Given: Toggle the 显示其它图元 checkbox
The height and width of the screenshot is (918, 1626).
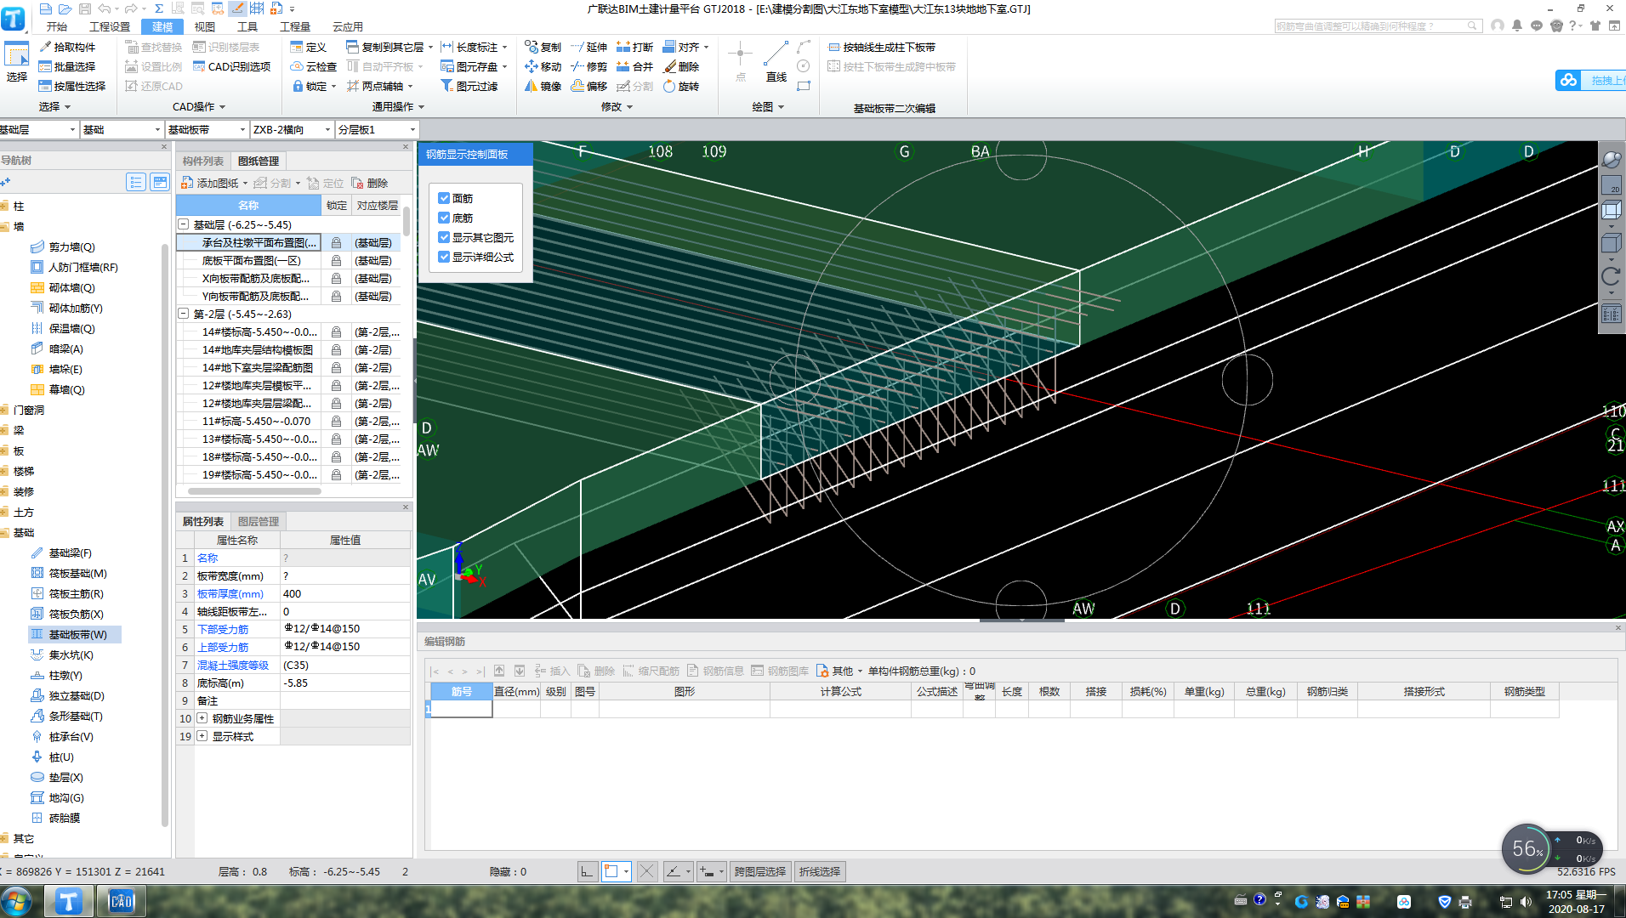Looking at the screenshot, I should pos(444,237).
